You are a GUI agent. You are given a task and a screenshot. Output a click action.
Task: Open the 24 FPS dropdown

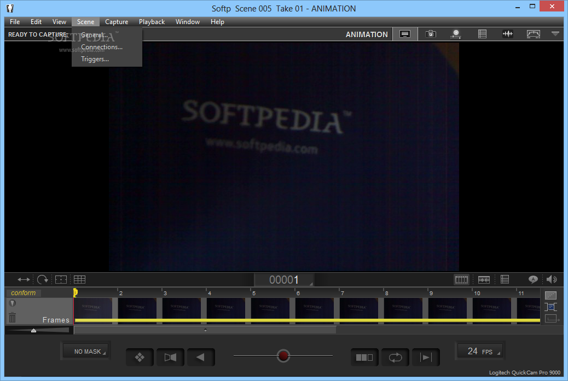click(x=479, y=351)
